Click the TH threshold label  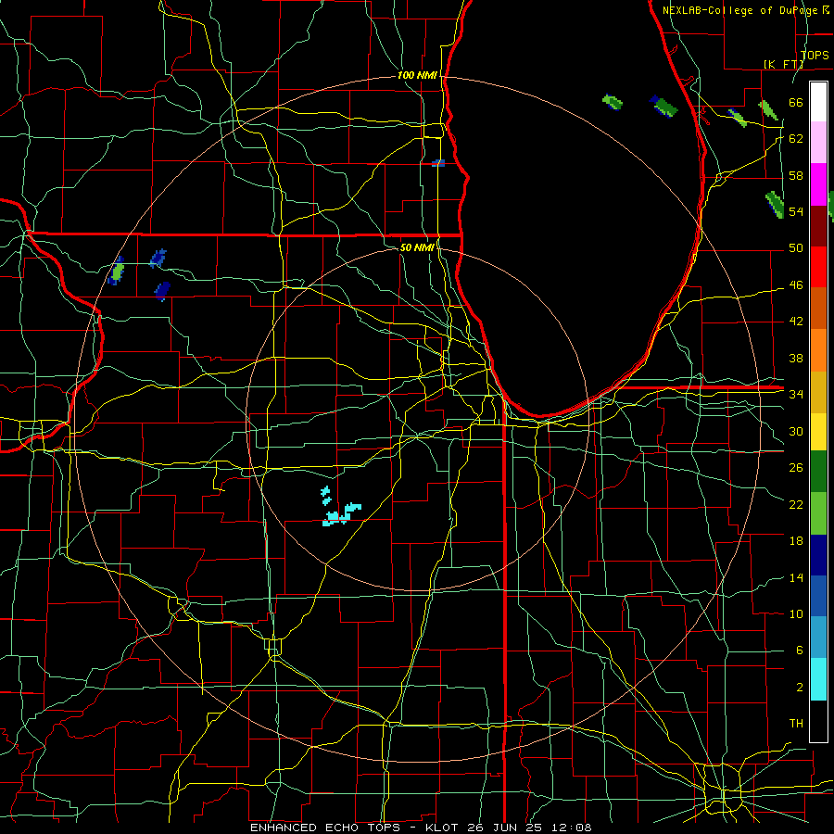pos(796,724)
